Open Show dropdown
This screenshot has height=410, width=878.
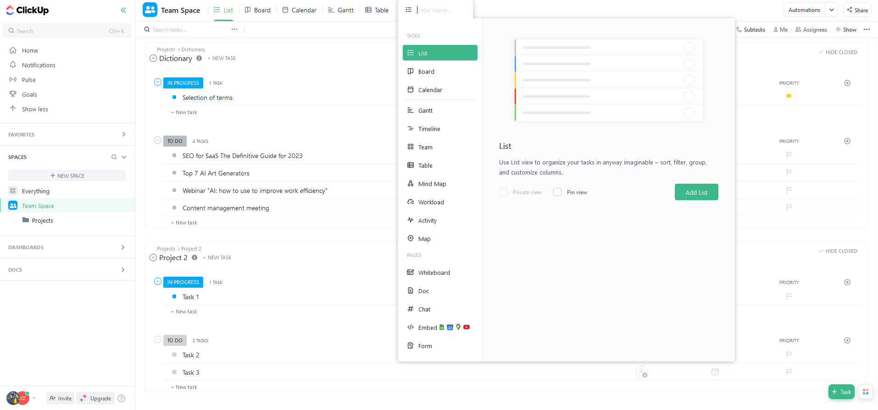[846, 29]
